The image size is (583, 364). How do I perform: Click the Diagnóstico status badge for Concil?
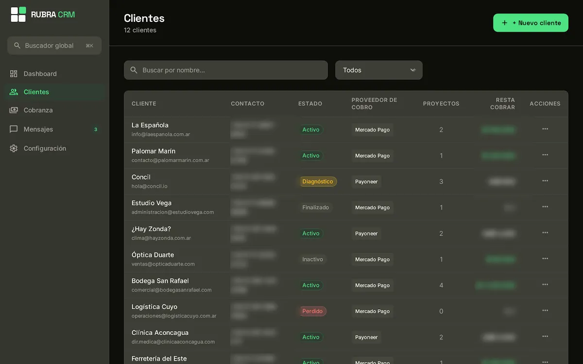(x=318, y=182)
